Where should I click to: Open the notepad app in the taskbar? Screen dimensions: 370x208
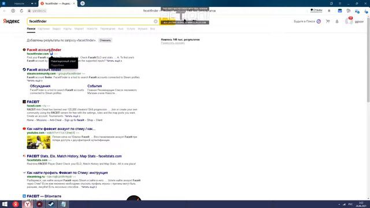point(63,204)
